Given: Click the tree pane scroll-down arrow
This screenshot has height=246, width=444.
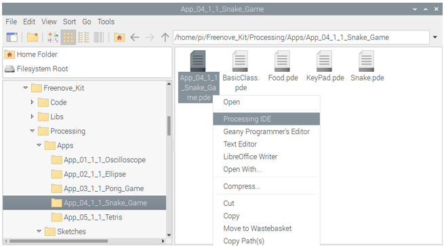Looking at the screenshot, I should tap(169, 235).
